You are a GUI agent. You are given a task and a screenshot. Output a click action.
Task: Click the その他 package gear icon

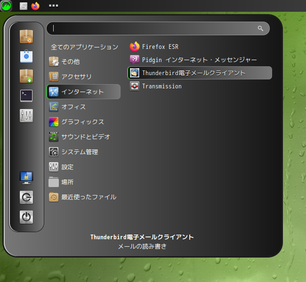(x=54, y=62)
